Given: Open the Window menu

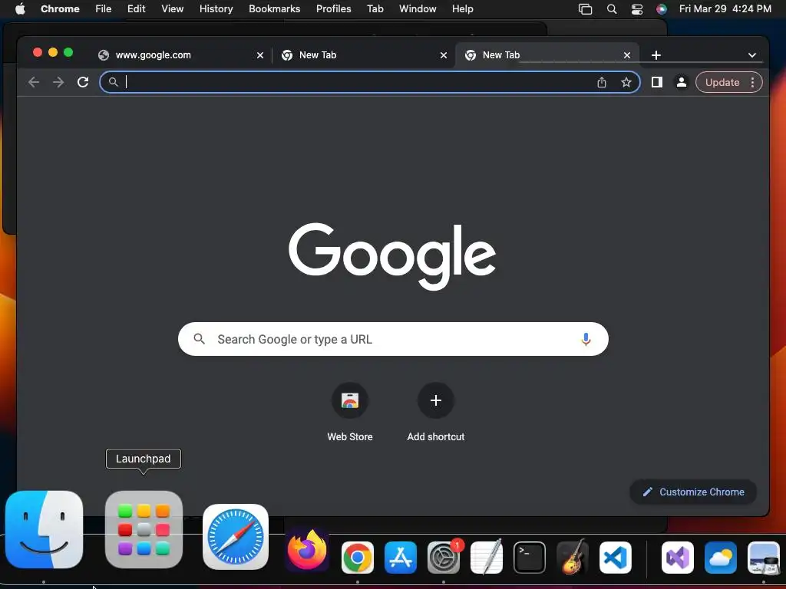Looking at the screenshot, I should [x=418, y=9].
